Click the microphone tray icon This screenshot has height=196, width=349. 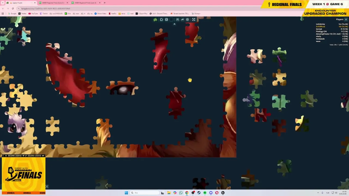(x=322, y=193)
